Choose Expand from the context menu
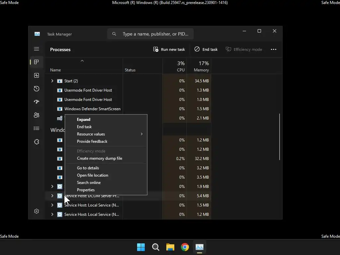Screen dimensions: 340x255 106,120
